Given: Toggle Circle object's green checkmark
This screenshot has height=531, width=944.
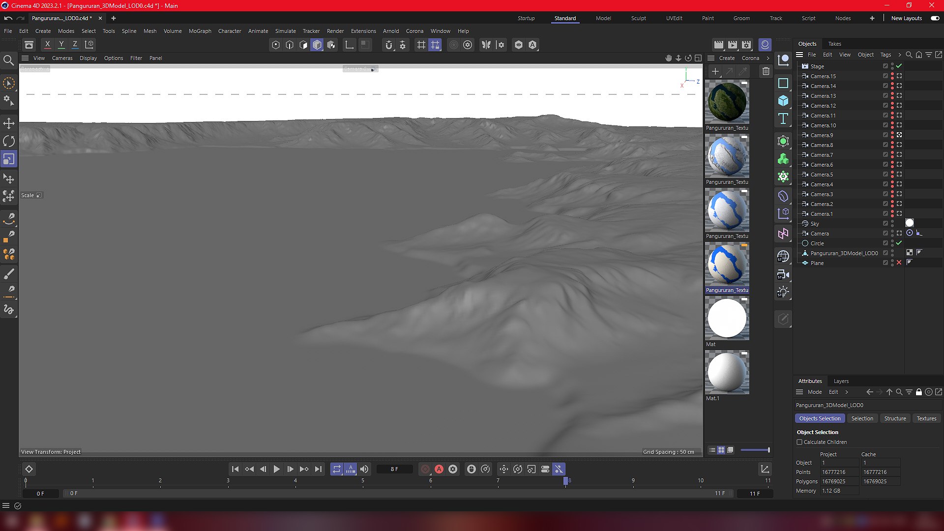Looking at the screenshot, I should pyautogui.click(x=899, y=243).
